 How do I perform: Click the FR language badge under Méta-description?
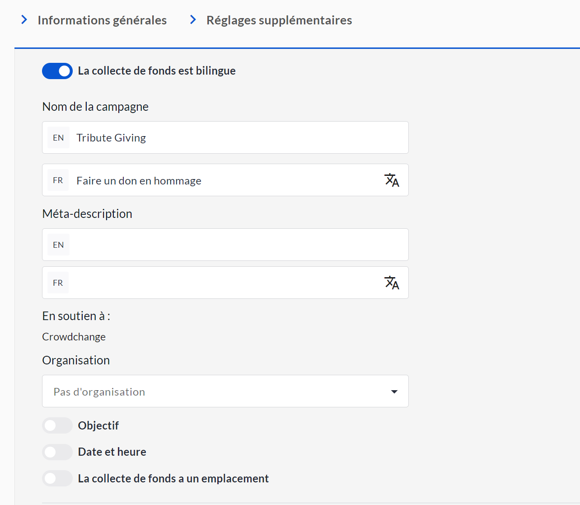point(58,283)
